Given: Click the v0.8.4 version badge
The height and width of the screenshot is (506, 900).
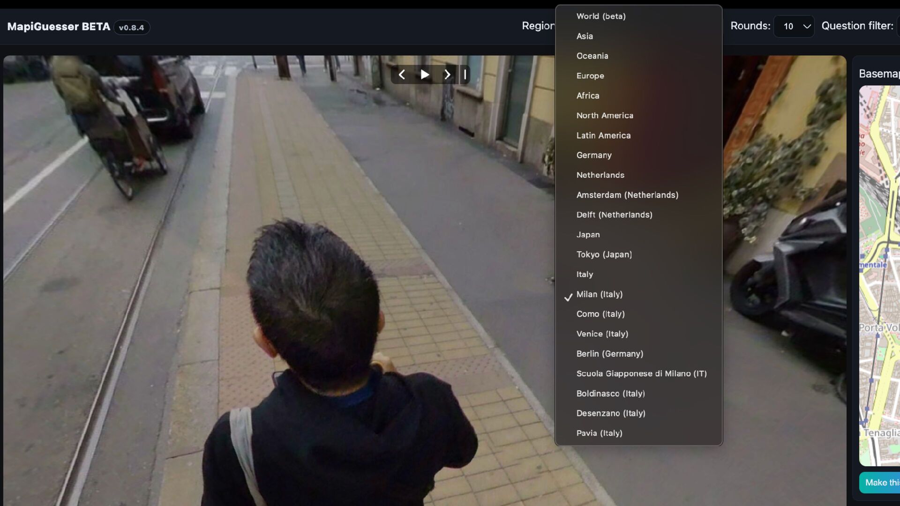Looking at the screenshot, I should coord(131,28).
